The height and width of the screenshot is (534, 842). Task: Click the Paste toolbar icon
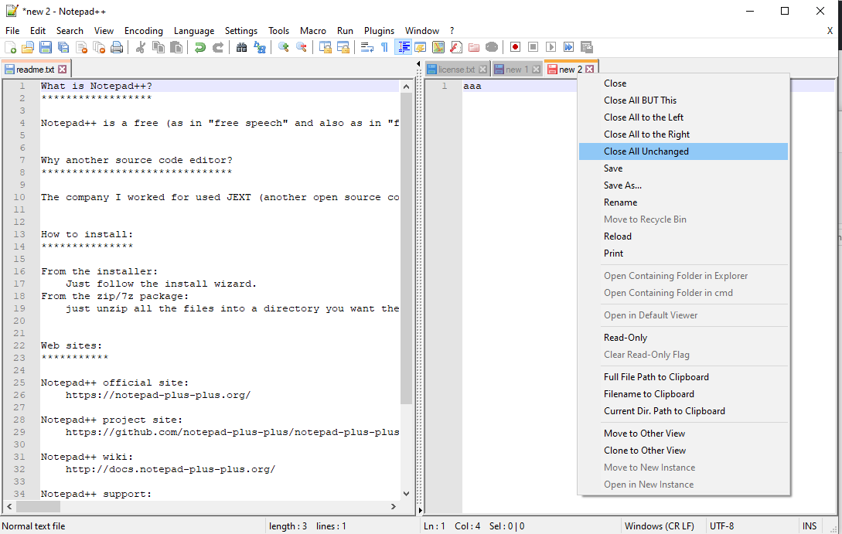coord(176,47)
